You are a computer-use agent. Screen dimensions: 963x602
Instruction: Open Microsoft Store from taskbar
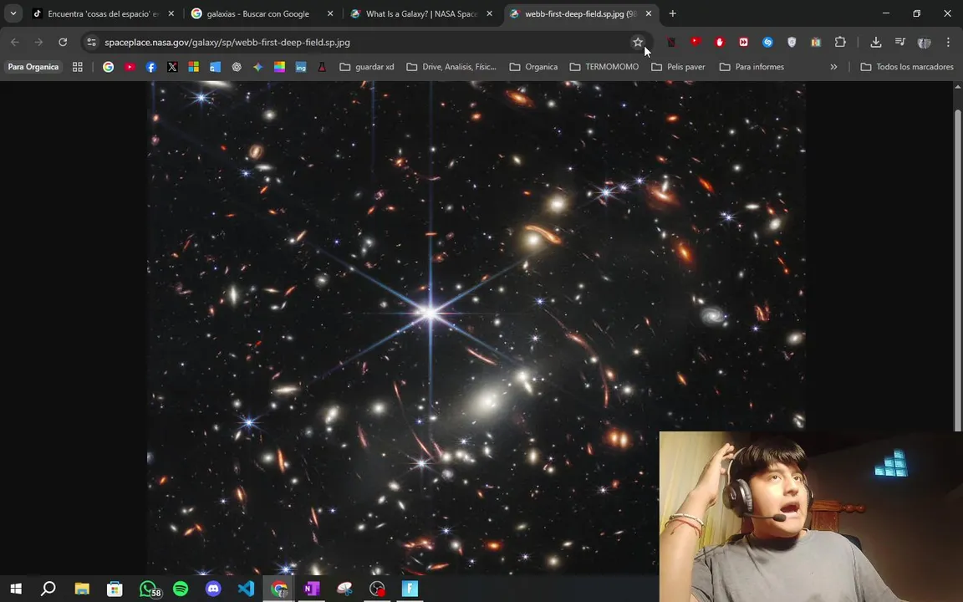(x=115, y=589)
